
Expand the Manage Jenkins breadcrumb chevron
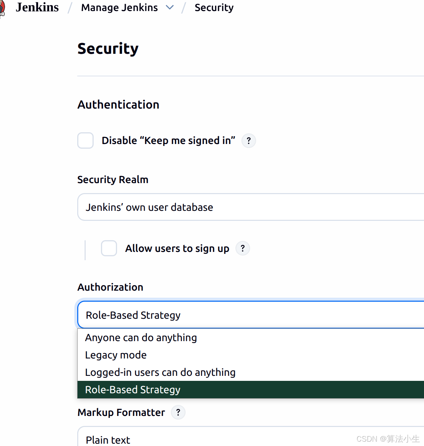point(170,7)
